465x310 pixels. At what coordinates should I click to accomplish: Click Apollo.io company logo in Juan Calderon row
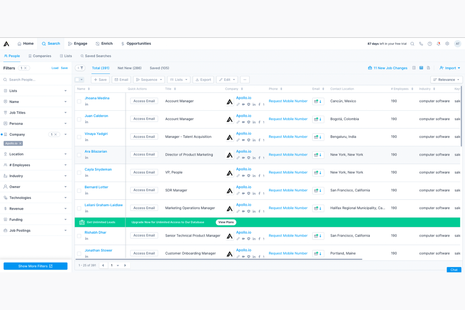[x=230, y=119]
